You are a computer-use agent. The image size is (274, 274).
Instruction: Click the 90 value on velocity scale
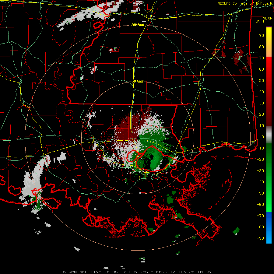click(262, 36)
